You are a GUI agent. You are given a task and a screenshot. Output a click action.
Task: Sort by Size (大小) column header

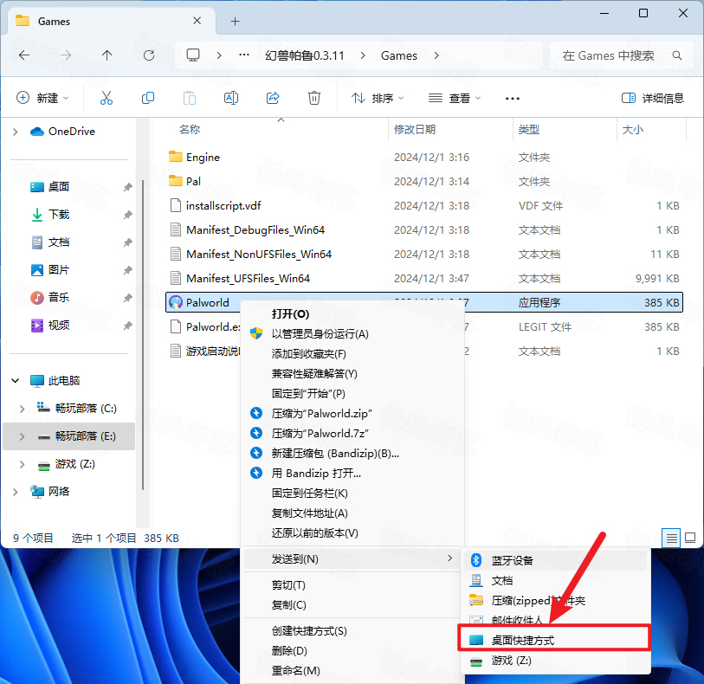coord(633,130)
